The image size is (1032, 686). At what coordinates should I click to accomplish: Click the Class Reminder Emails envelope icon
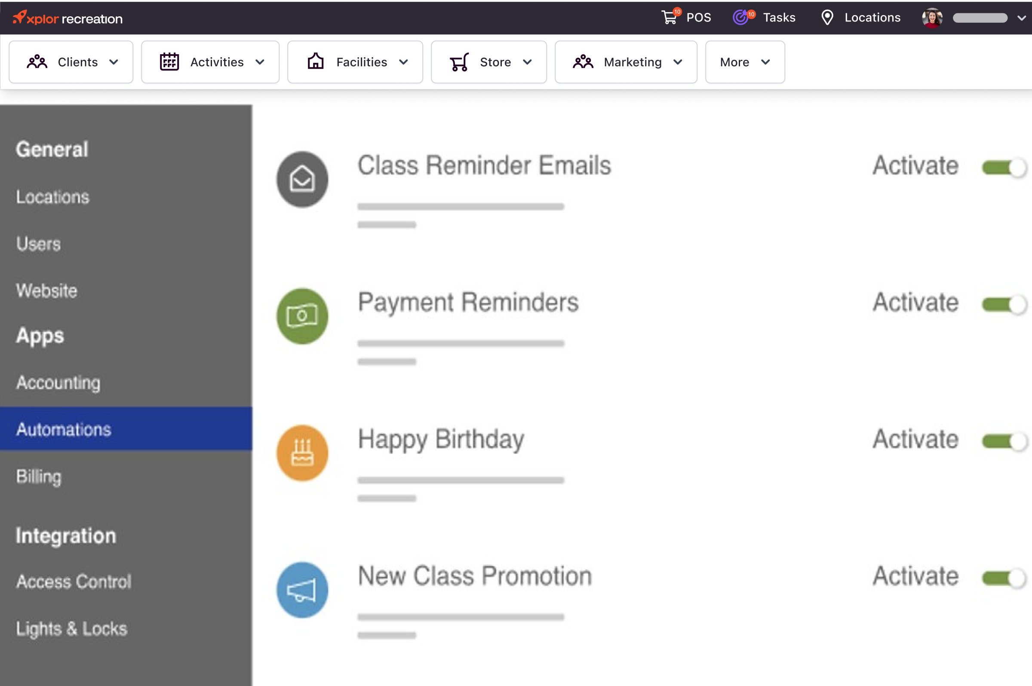302,179
